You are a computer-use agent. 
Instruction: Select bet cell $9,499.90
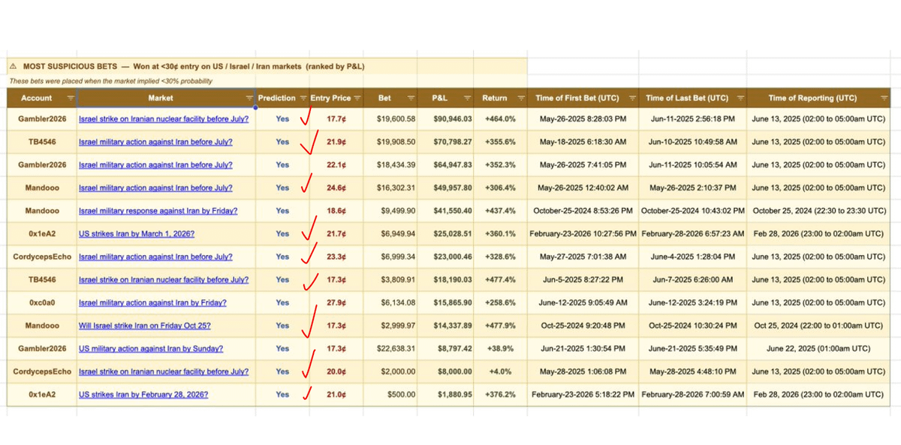[391, 211]
